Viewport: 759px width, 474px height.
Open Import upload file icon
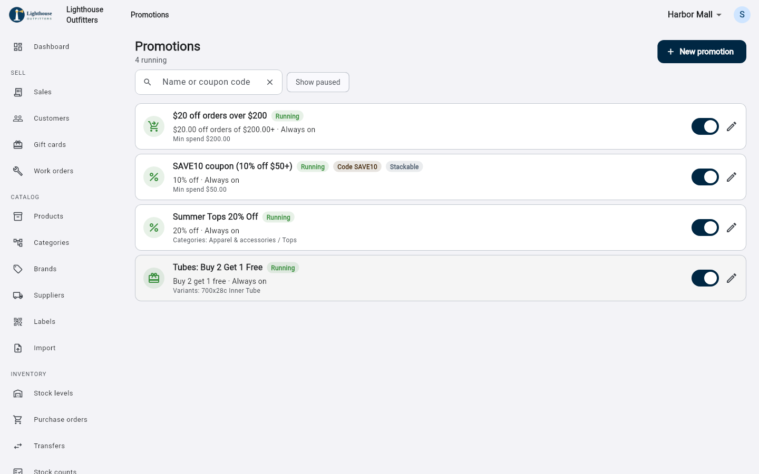(x=18, y=348)
